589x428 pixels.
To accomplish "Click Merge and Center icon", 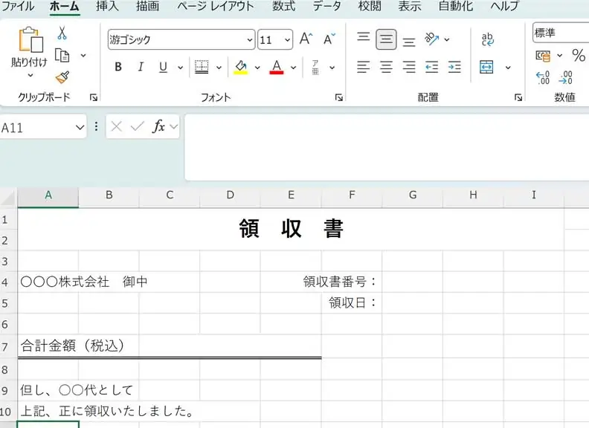I will click(x=486, y=67).
